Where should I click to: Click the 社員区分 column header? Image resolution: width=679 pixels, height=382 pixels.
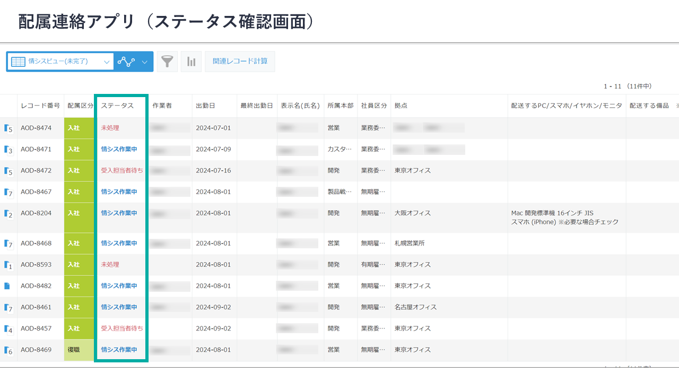(374, 106)
